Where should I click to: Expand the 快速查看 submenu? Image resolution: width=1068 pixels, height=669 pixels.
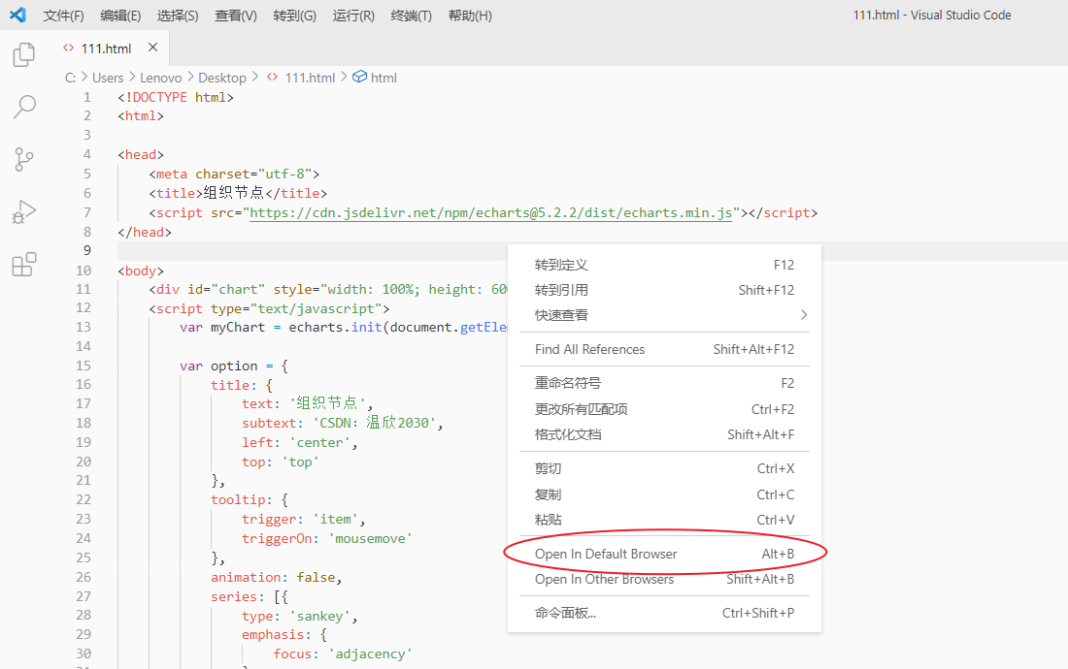[x=664, y=315]
